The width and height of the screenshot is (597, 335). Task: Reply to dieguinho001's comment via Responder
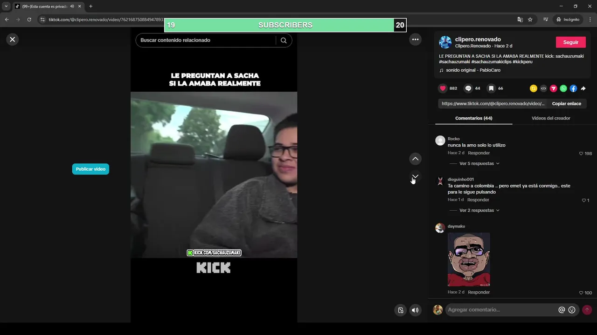click(x=478, y=200)
